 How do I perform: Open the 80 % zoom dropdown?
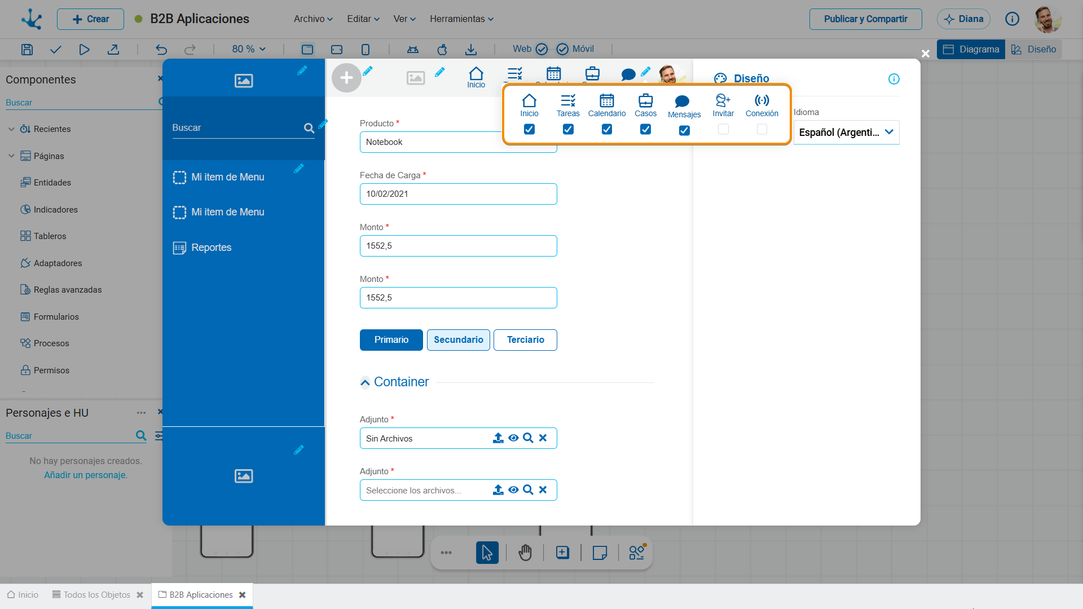pos(249,50)
